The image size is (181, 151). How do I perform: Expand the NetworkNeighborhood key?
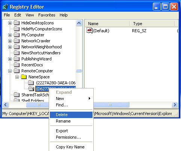[x=10, y=47]
